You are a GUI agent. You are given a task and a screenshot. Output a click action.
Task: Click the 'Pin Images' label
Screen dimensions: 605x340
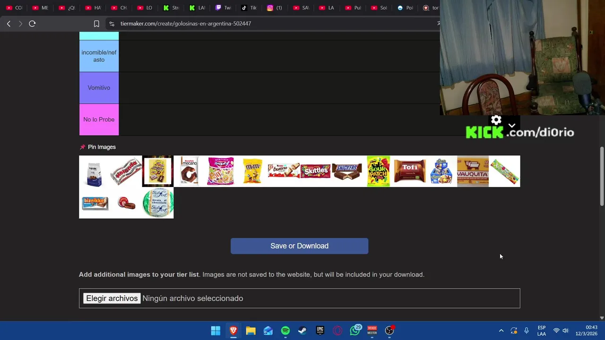point(102,147)
